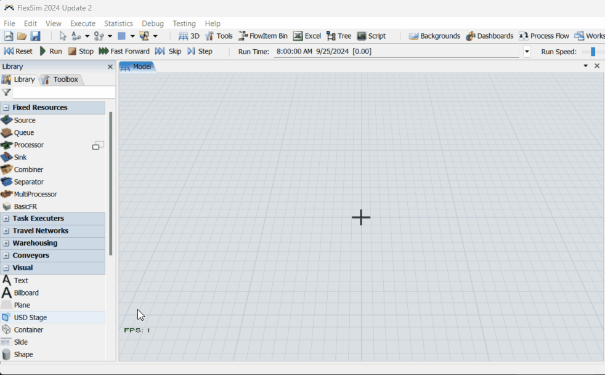Open the Excel interface tool
Viewport: 605px width, 375px height.
[x=307, y=36]
